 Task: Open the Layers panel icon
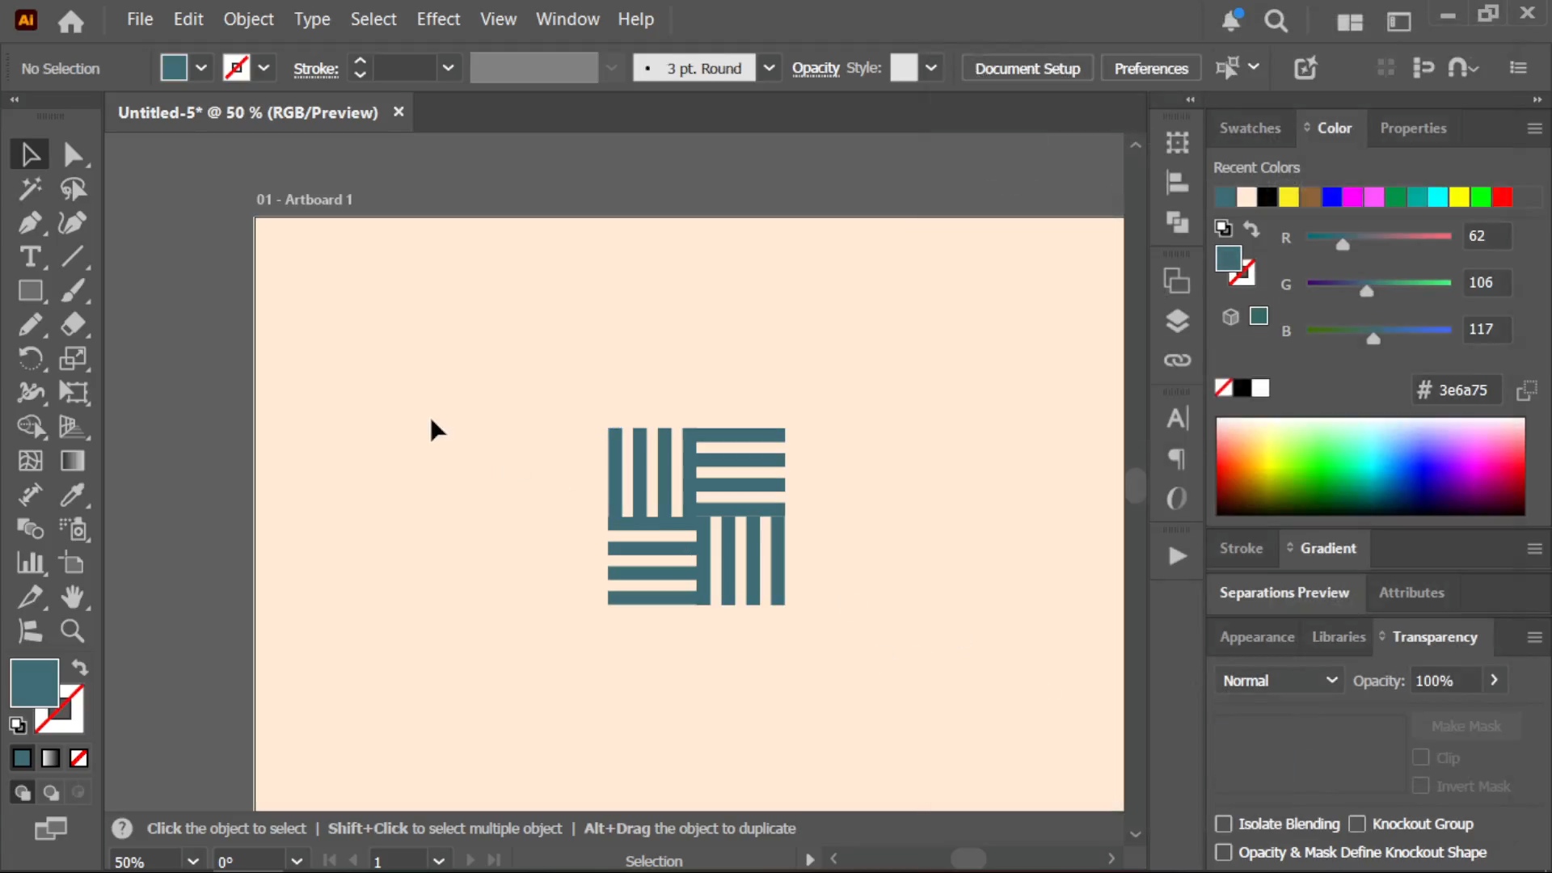pyautogui.click(x=1177, y=321)
